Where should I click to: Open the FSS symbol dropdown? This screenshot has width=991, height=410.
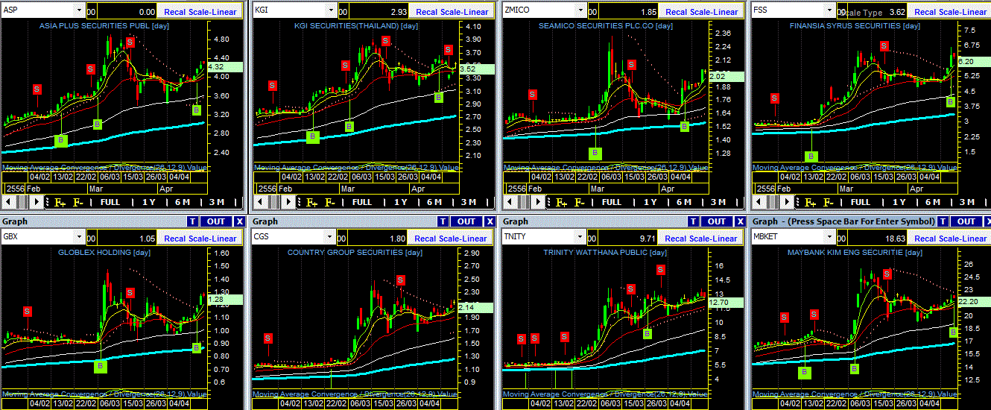coord(829,11)
